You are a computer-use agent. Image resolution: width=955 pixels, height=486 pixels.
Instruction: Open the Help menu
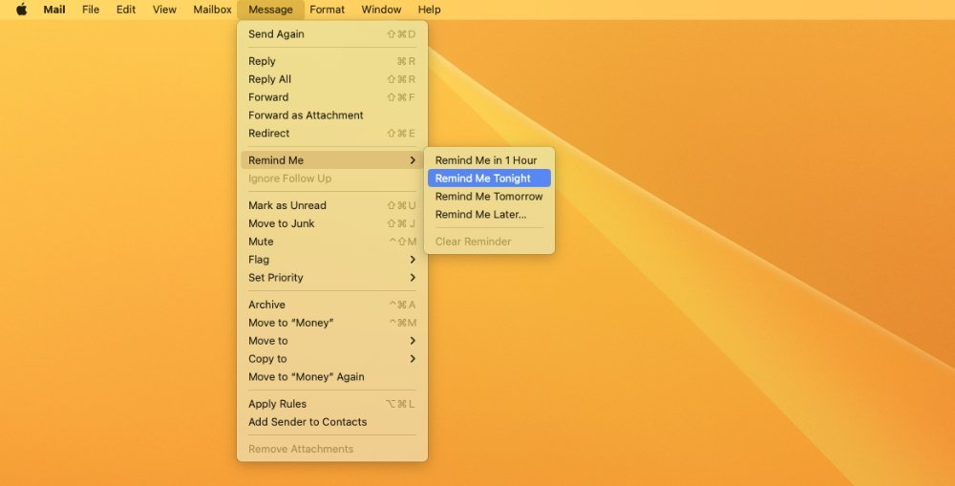430,10
